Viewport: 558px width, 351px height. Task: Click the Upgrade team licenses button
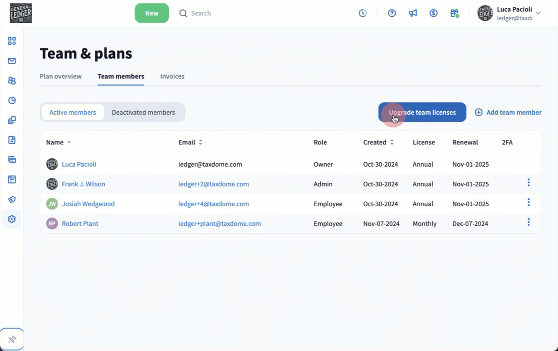click(422, 112)
